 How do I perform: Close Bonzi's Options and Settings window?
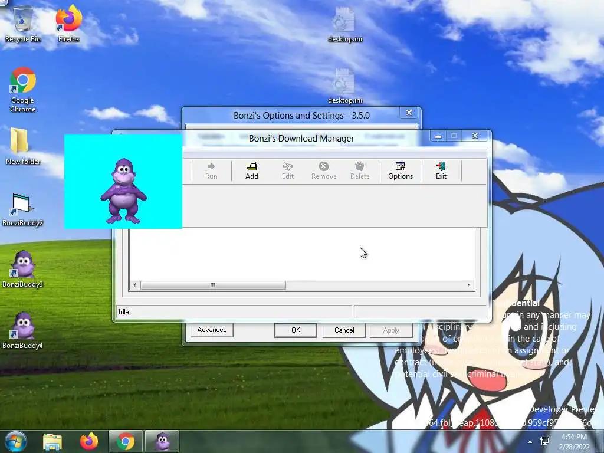point(409,113)
